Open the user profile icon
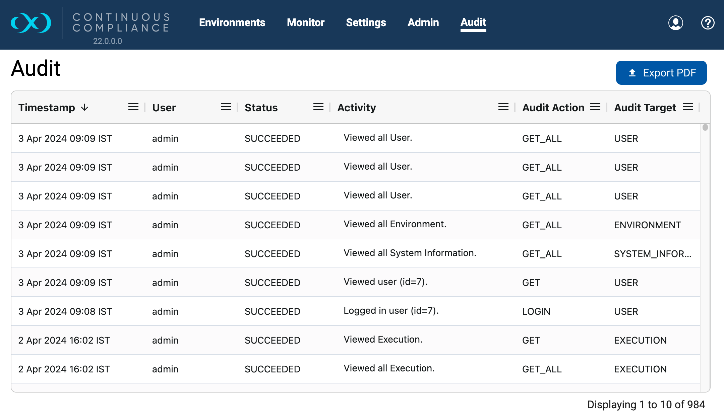 point(675,23)
